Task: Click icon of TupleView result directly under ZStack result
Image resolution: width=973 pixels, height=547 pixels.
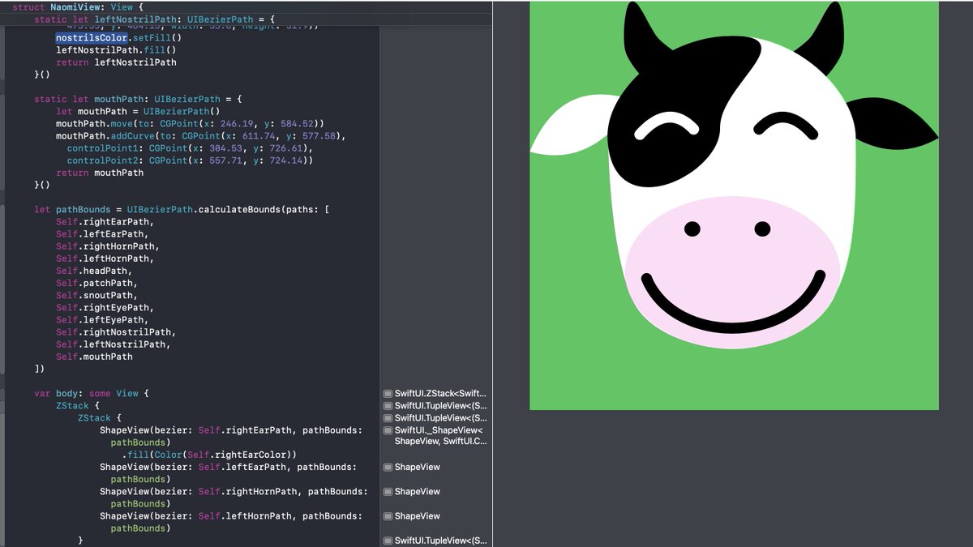Action: click(x=388, y=406)
